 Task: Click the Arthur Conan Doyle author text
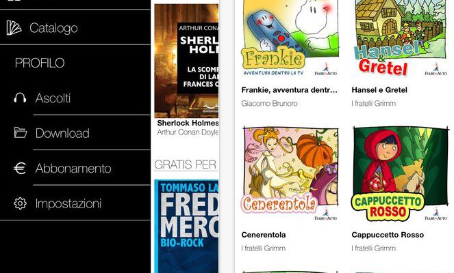point(188,132)
